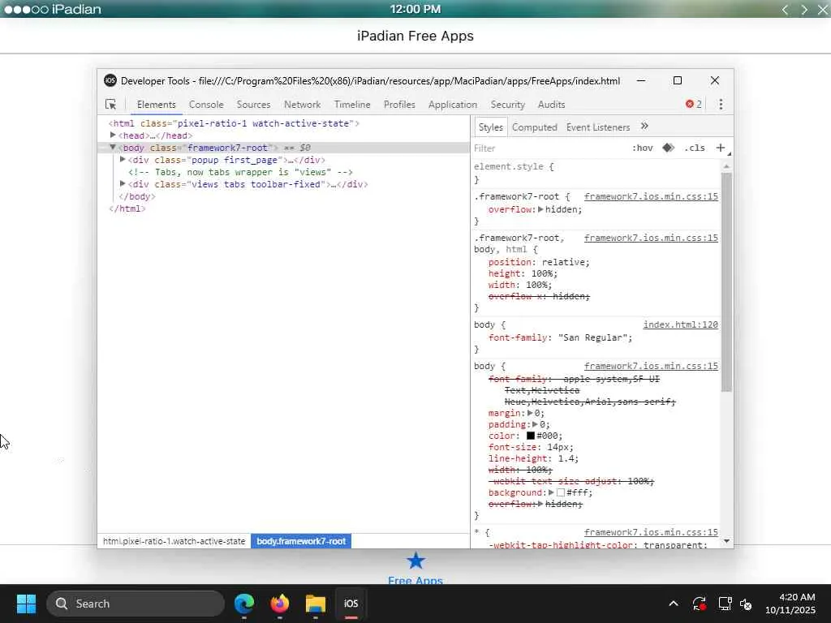Open the DevTools three-dot customize menu
Screen dimensions: 831x623
[x=721, y=105]
